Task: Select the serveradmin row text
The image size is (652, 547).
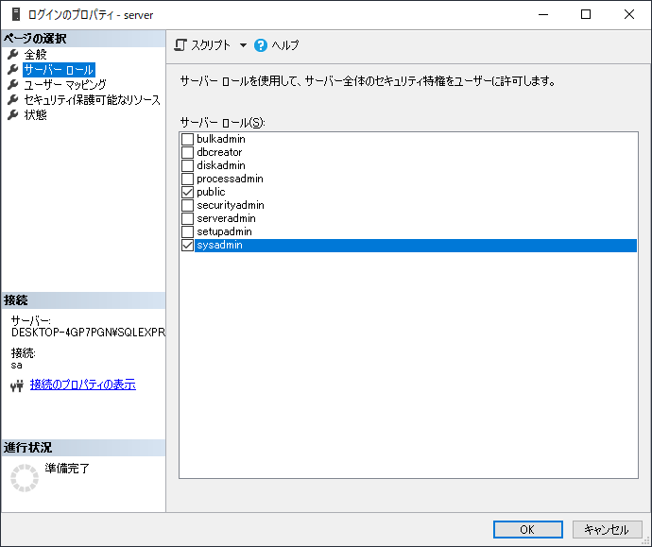Action: (x=226, y=218)
